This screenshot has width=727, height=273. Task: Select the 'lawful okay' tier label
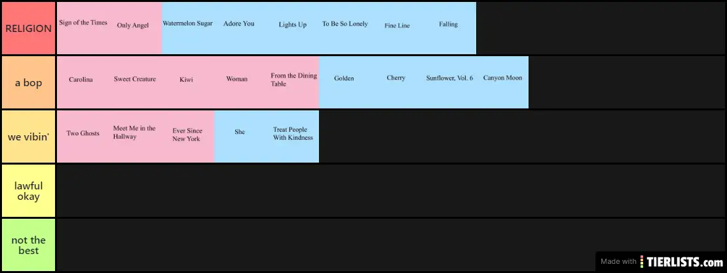tap(28, 191)
